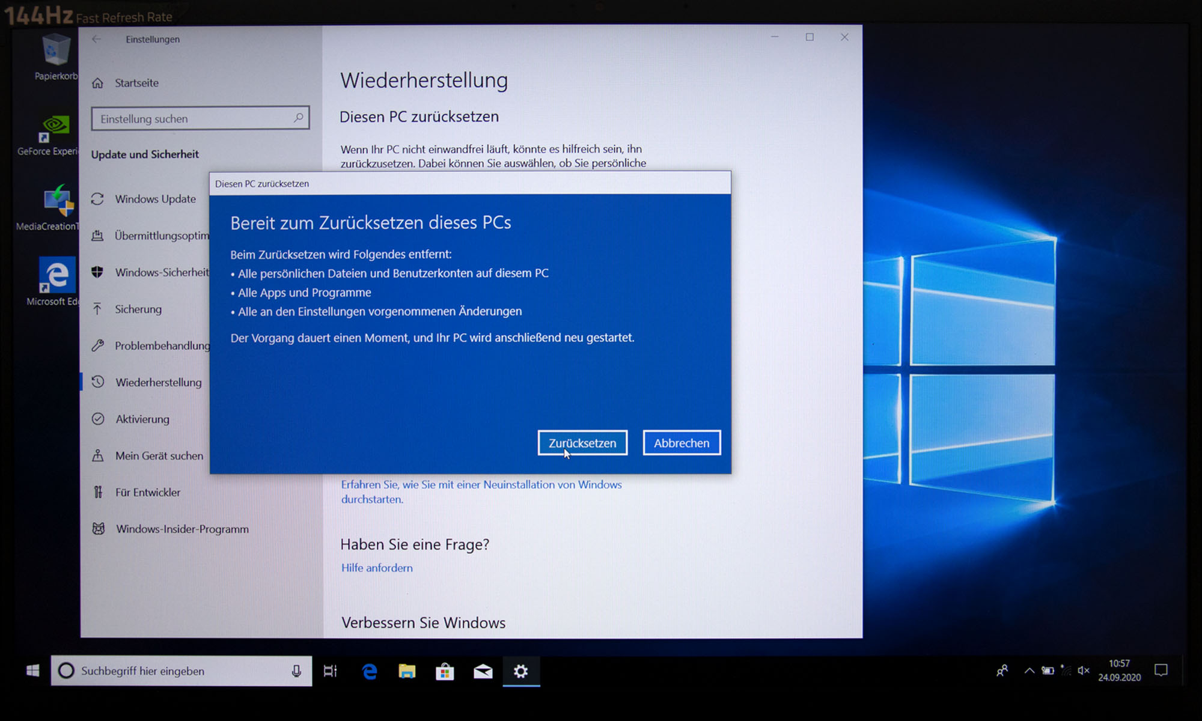
Task: Maximize the Einstellungen window
Action: click(810, 37)
